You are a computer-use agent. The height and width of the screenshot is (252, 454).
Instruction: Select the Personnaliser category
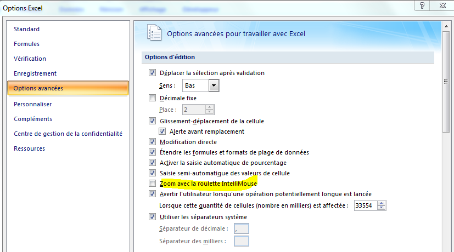point(33,104)
